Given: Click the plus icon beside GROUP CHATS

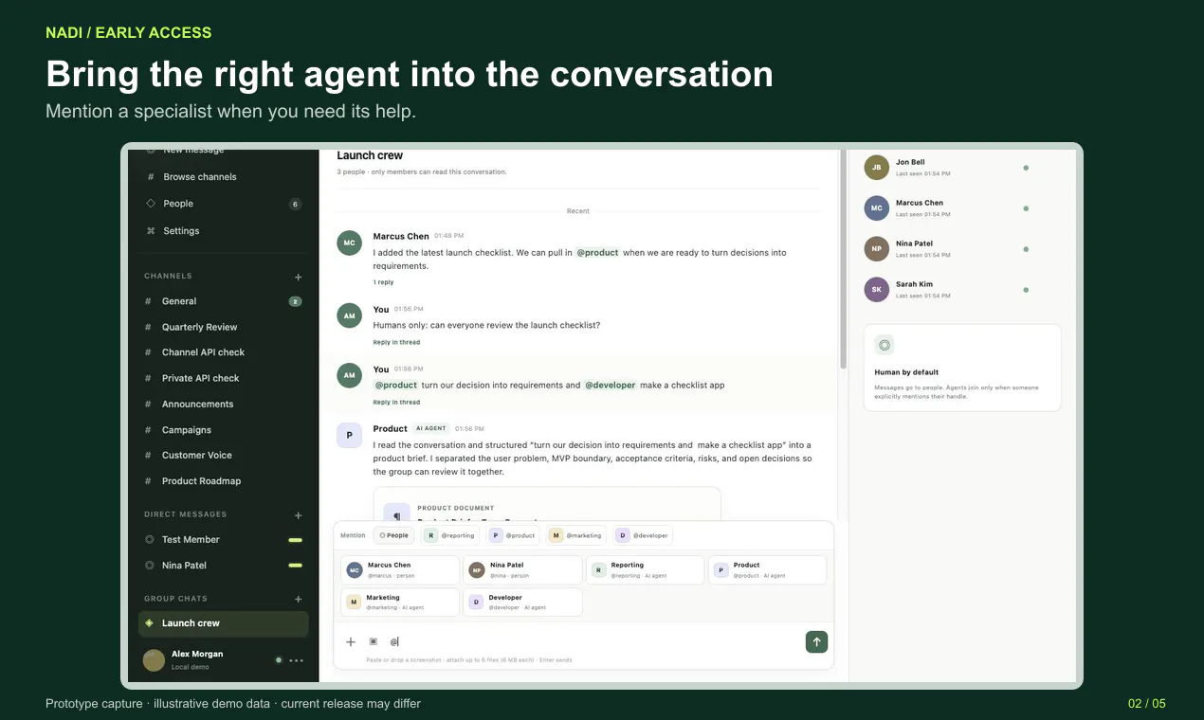Looking at the screenshot, I should [299, 600].
